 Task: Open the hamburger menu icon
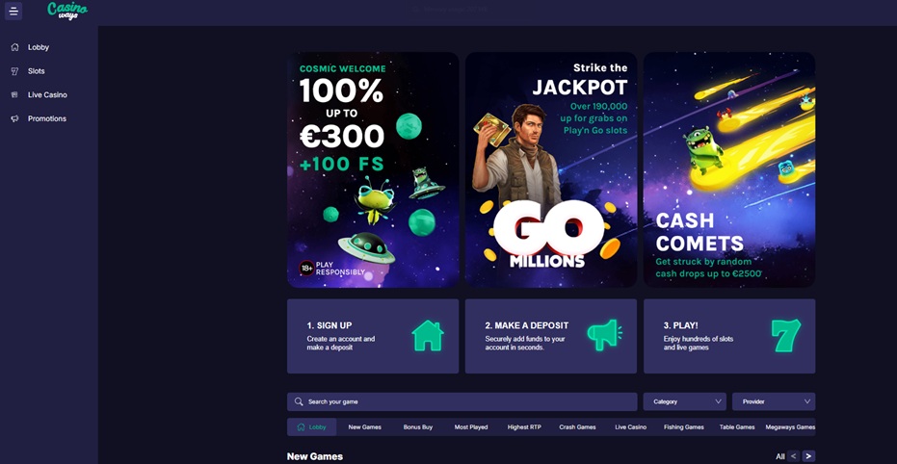(x=13, y=12)
